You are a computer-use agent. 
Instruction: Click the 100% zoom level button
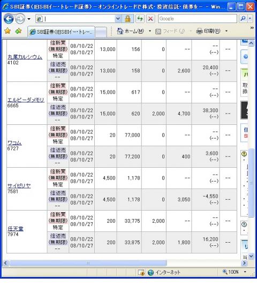(231, 272)
